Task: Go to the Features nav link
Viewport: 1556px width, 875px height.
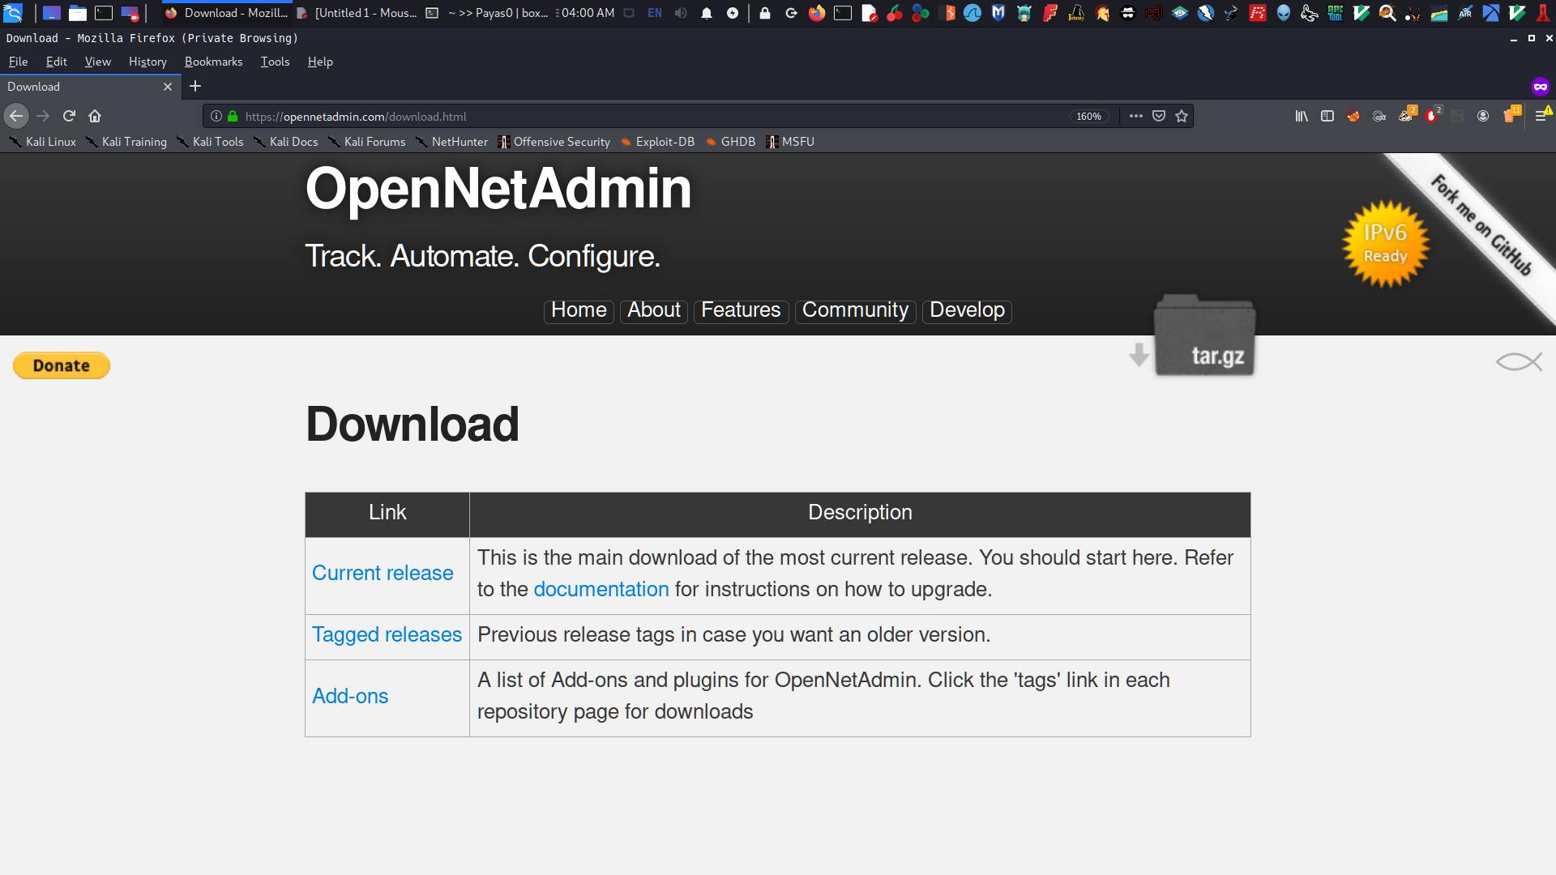Action: tap(741, 310)
